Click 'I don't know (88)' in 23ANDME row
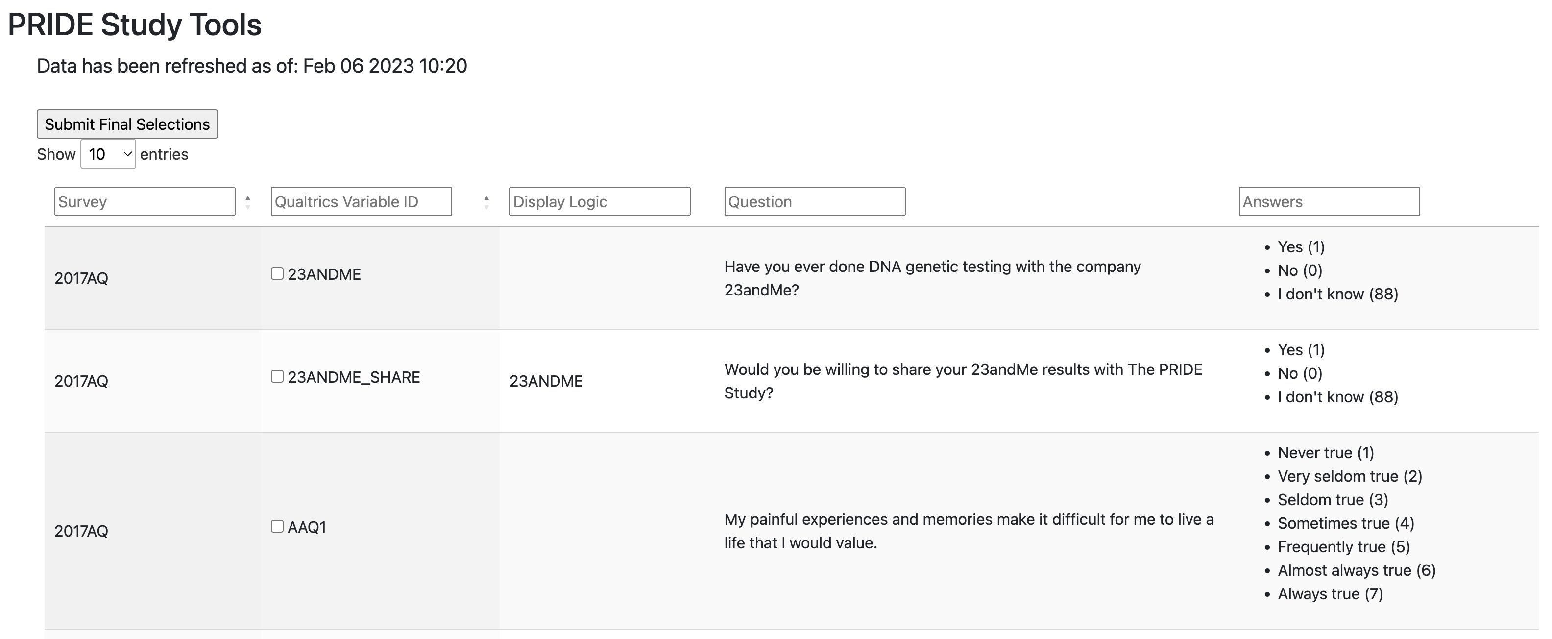This screenshot has width=1552, height=639. pos(1337,294)
